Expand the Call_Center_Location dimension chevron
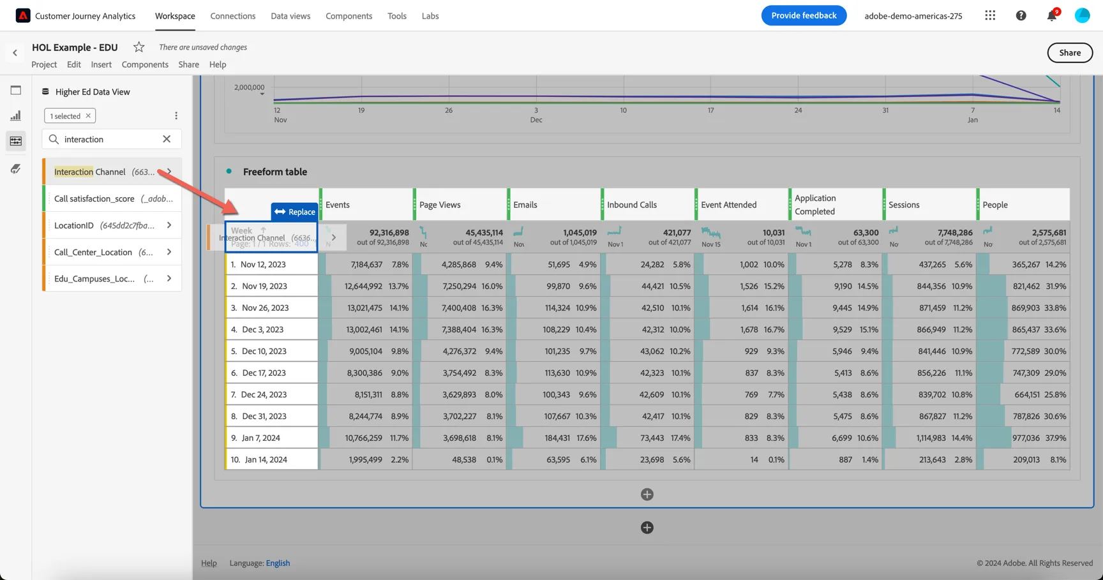The height and width of the screenshot is (580, 1103). point(169,252)
